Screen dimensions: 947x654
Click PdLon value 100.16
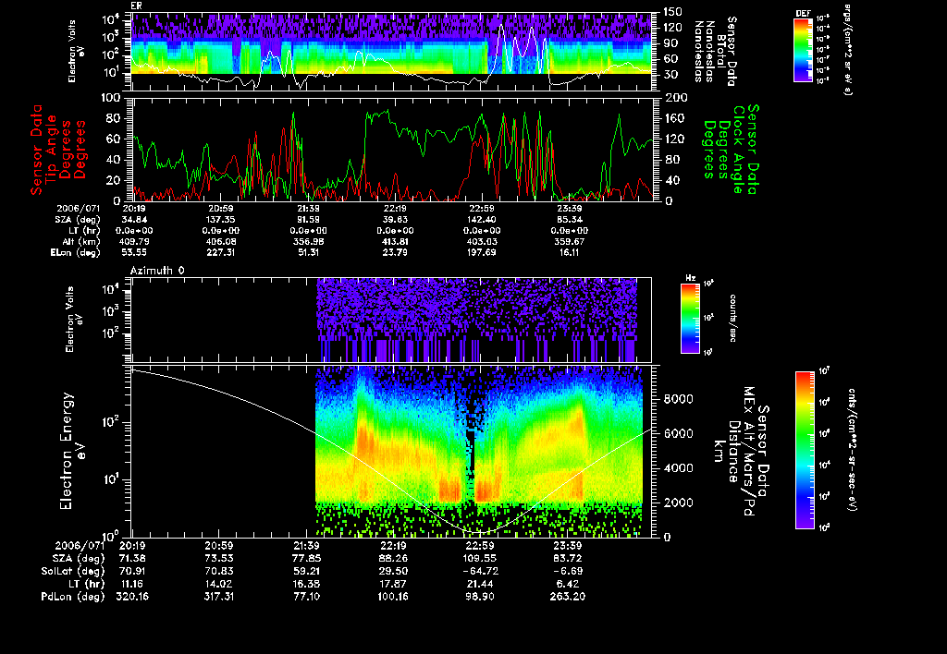[x=394, y=597]
